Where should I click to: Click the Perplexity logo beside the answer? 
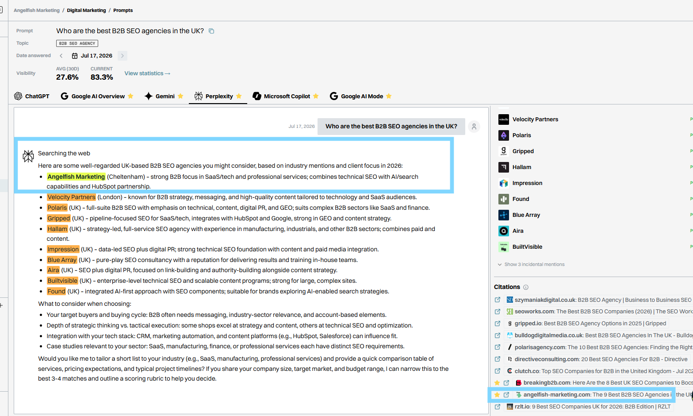click(28, 156)
